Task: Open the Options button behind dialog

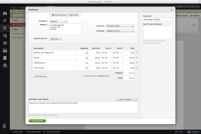Action: point(195,15)
